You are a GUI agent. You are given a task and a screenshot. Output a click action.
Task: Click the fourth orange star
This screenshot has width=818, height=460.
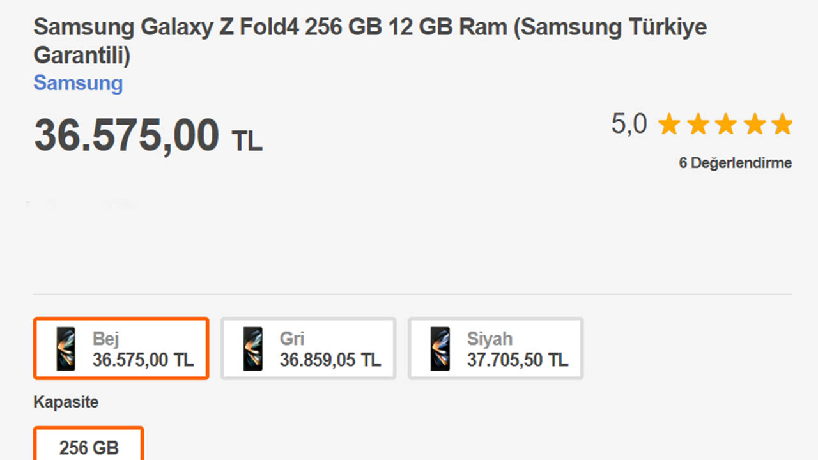[753, 124]
